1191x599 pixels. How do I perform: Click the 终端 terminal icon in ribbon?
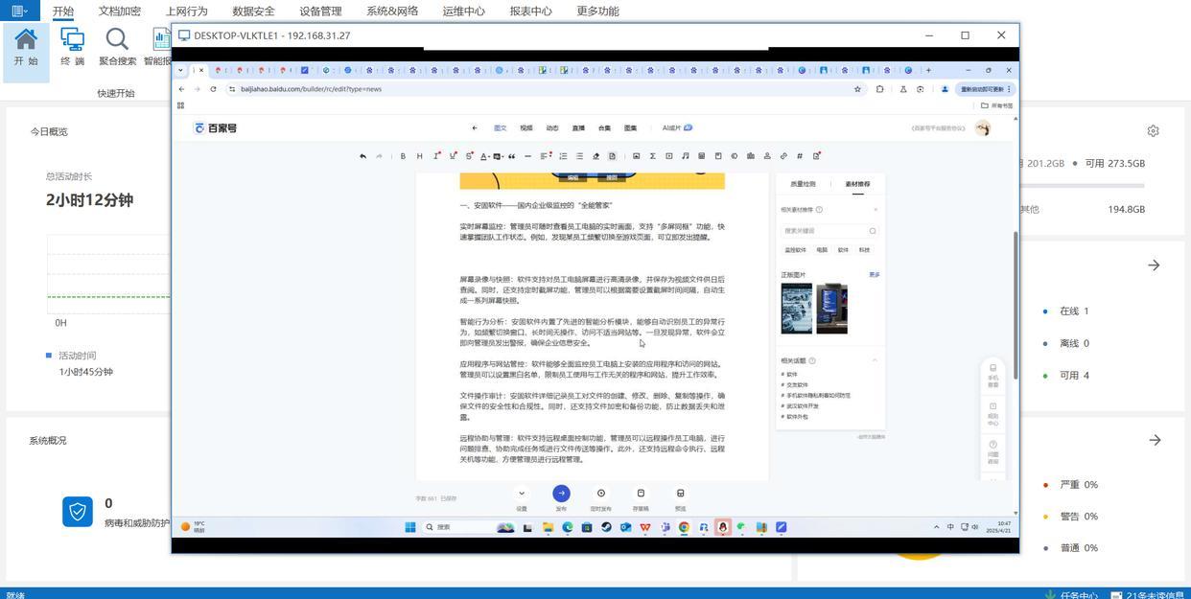[x=72, y=45]
